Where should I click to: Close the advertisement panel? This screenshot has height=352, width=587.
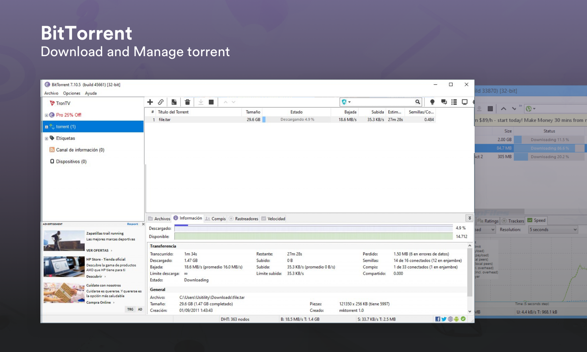(143, 224)
